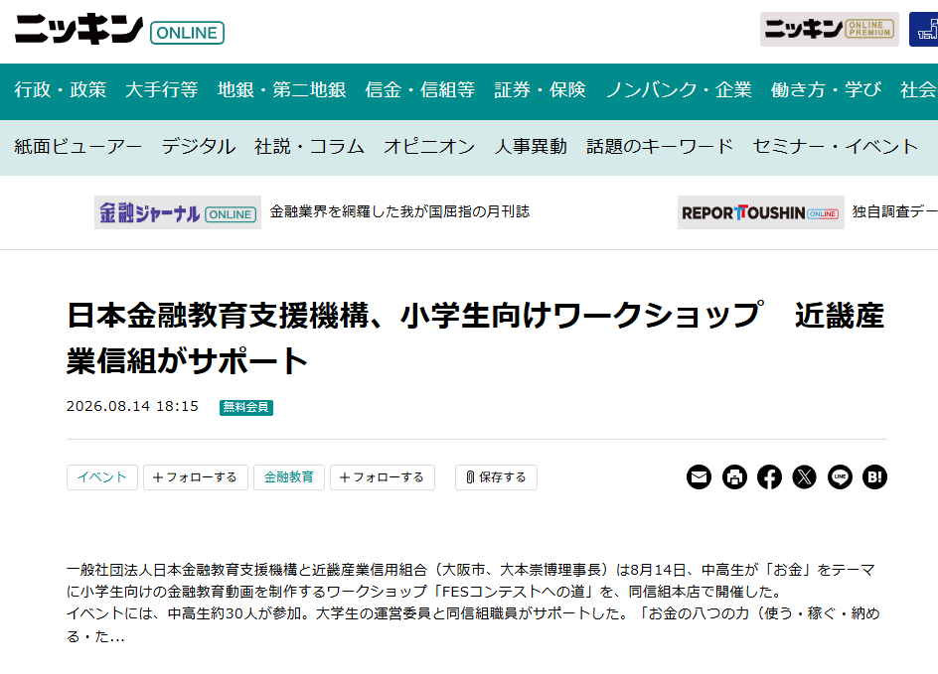Go to セミナー・イベント section
The height and width of the screenshot is (674, 938).
pos(835,146)
